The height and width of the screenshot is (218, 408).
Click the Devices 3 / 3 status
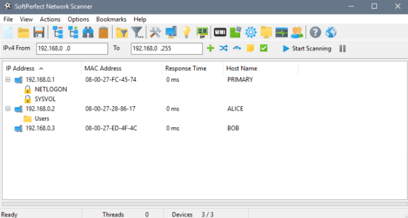193,215
